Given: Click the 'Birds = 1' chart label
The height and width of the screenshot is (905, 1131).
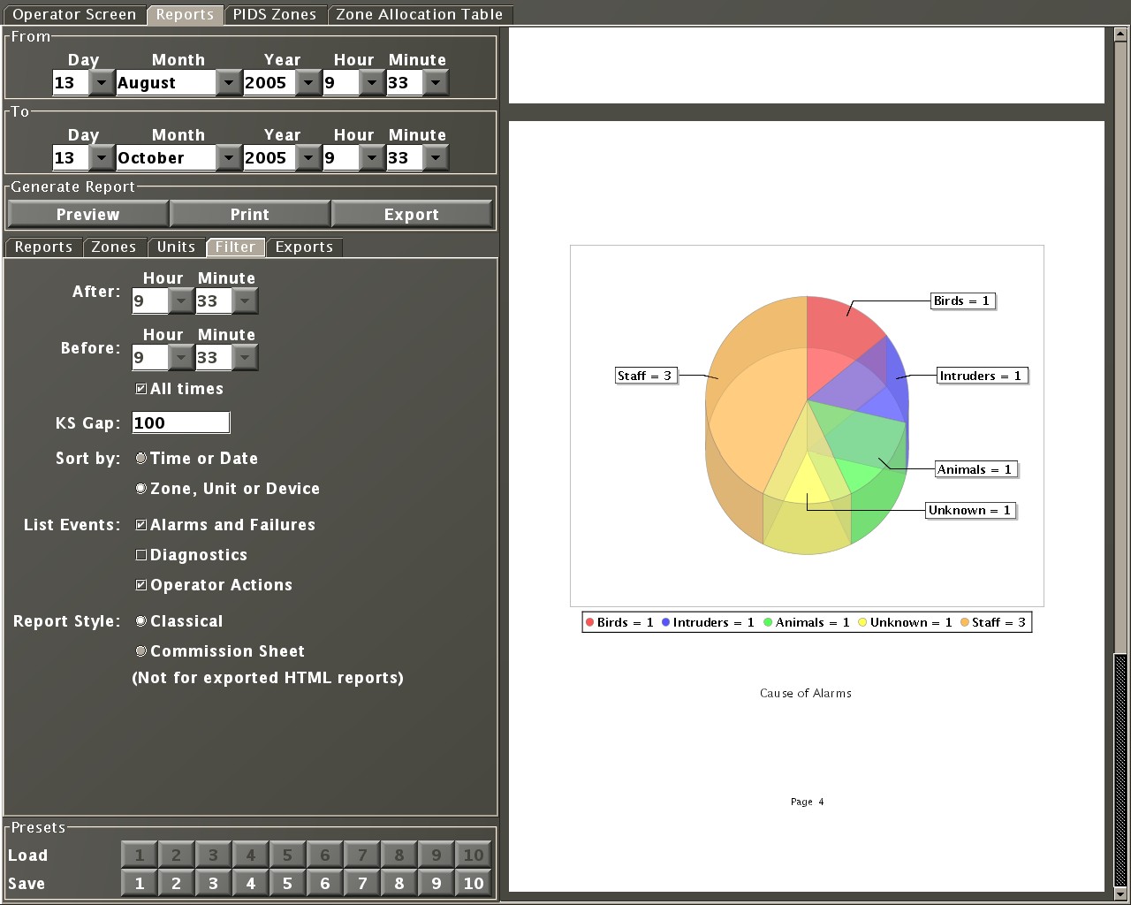Looking at the screenshot, I should pos(963,300).
